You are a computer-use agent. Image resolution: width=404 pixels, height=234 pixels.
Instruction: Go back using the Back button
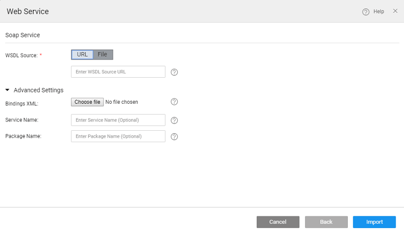(326, 222)
